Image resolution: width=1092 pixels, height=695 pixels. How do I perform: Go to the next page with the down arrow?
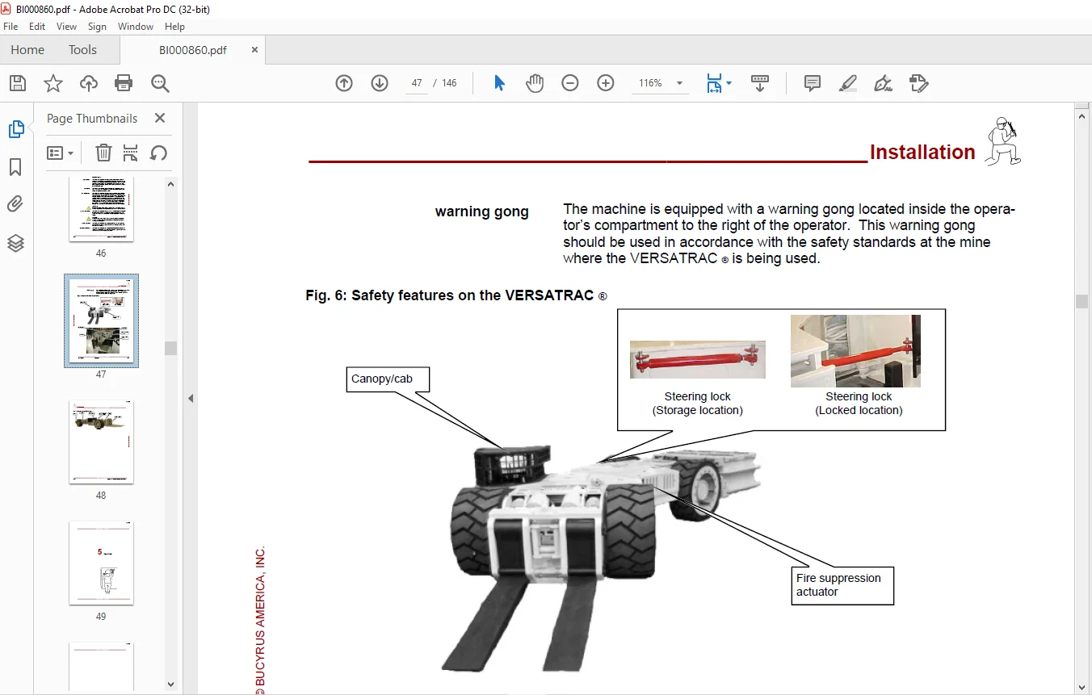[x=380, y=83]
